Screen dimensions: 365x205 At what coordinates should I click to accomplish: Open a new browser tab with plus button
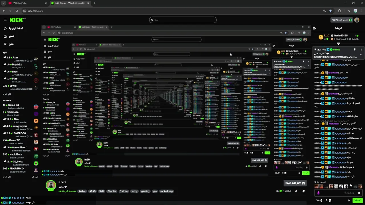pos(95,3)
